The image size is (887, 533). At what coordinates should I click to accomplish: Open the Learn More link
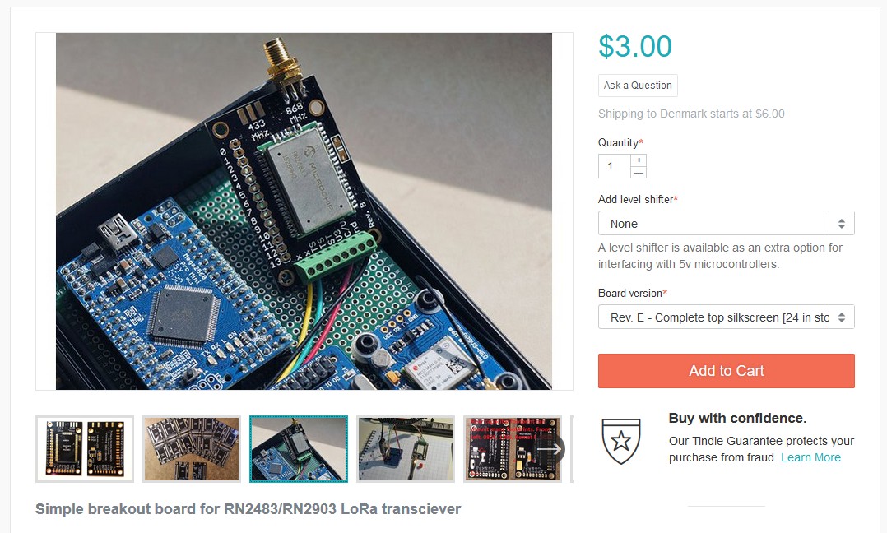[810, 457]
